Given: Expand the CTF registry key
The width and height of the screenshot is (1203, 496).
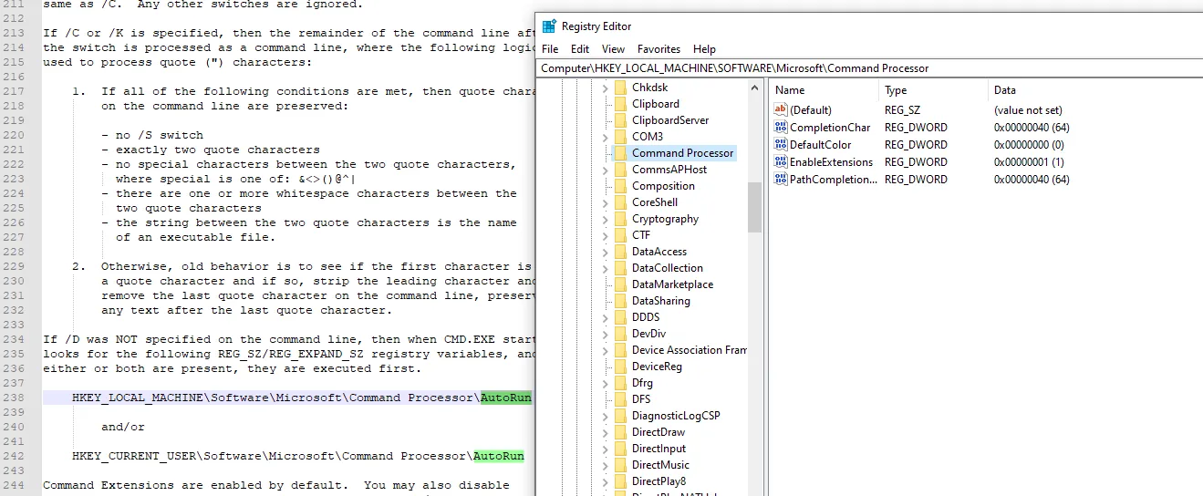Looking at the screenshot, I should 605,235.
